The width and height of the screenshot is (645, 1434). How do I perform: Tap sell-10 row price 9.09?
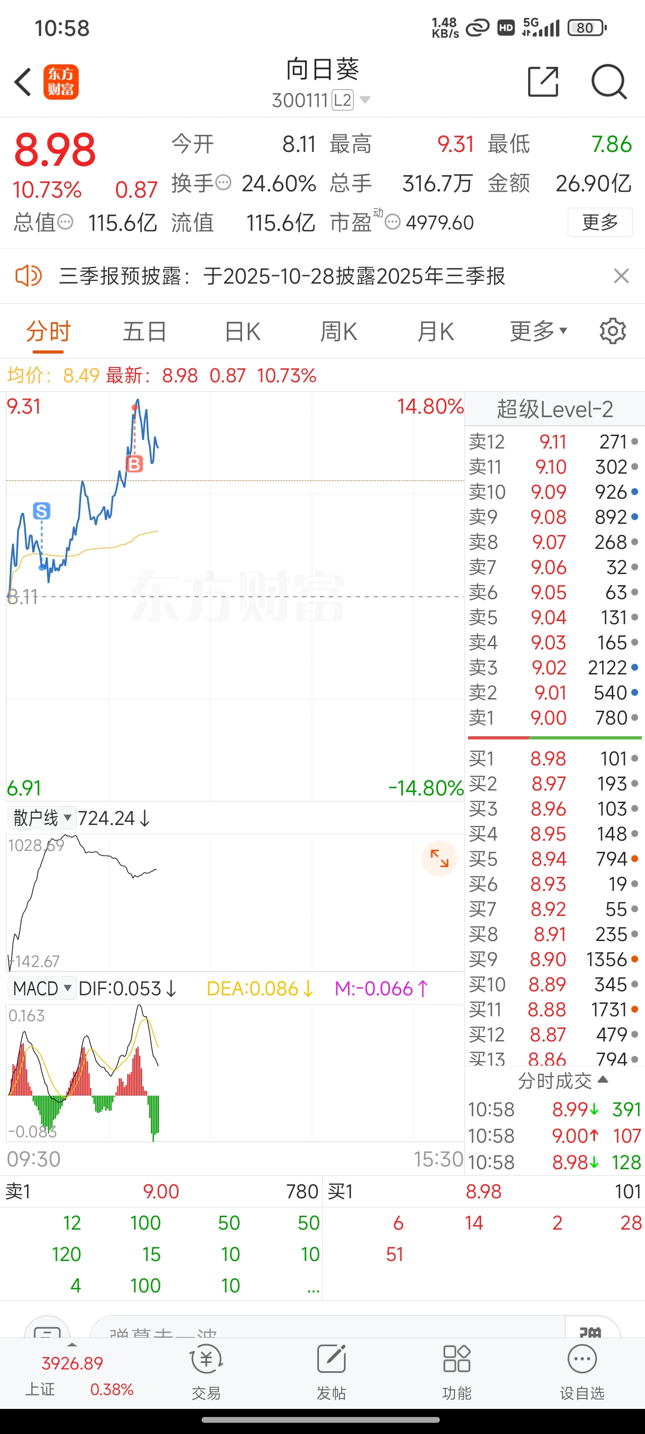point(549,492)
